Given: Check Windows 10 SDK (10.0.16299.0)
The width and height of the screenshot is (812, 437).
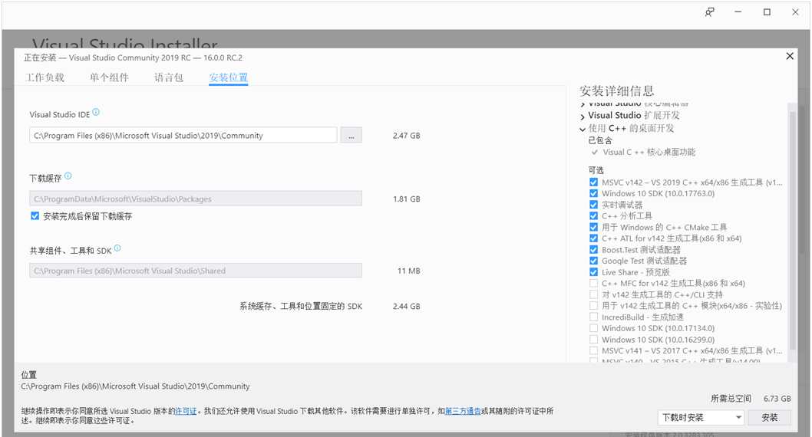Looking at the screenshot, I should click(593, 340).
